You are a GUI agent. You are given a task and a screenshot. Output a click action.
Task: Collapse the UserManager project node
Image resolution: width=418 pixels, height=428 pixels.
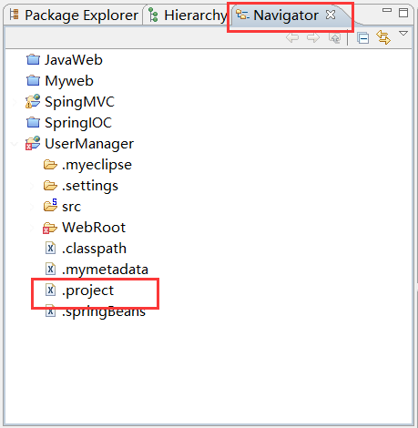click(x=15, y=144)
